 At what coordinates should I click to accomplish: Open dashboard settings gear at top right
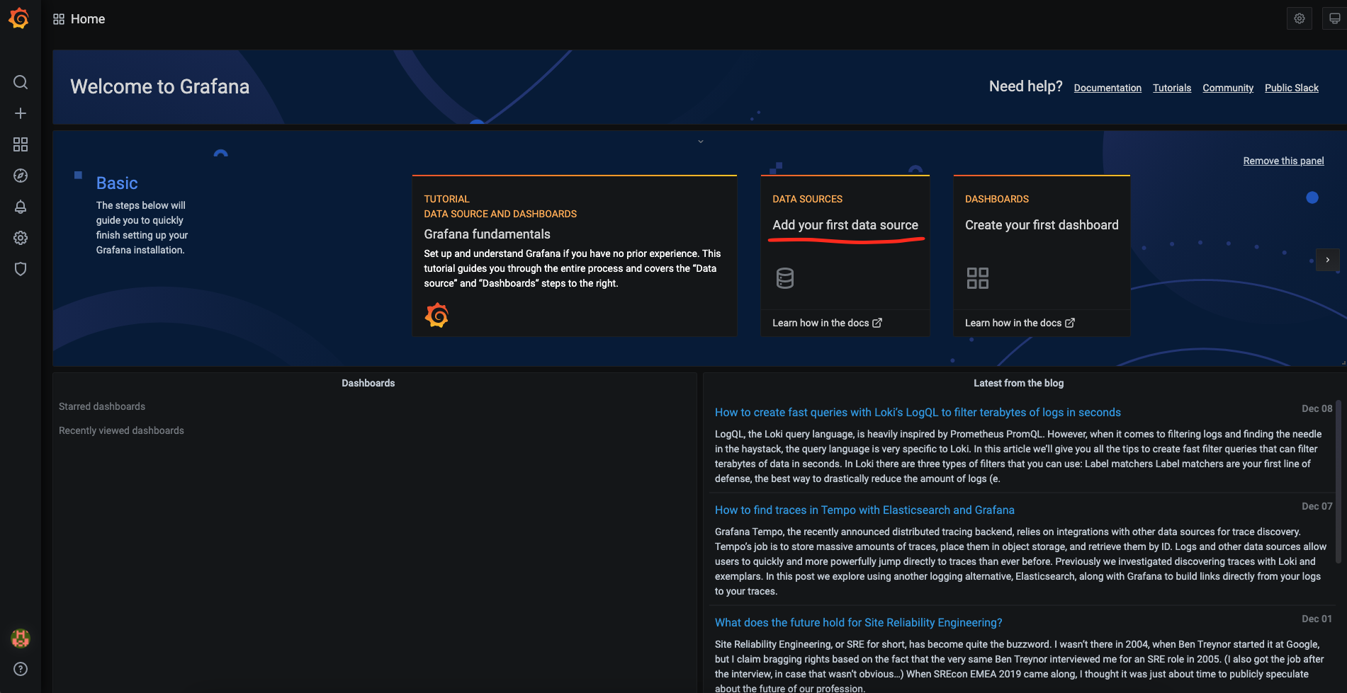(x=1300, y=18)
